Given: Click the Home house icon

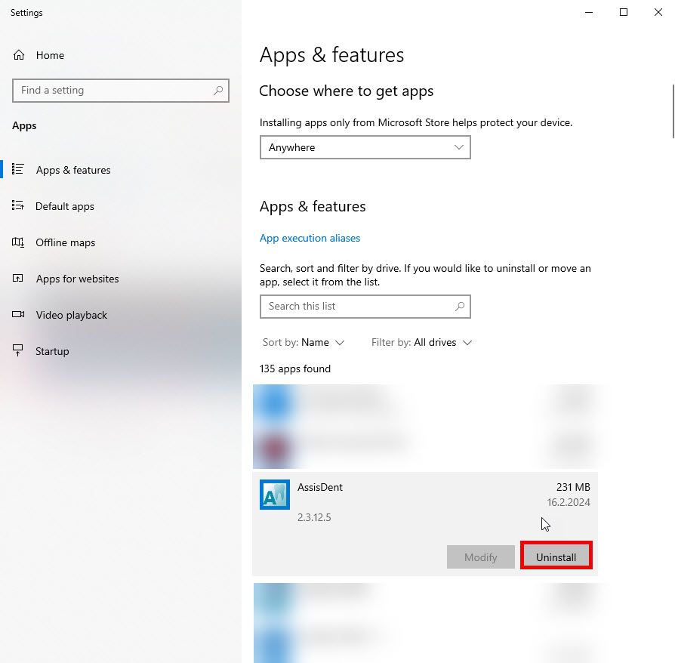Looking at the screenshot, I should tap(19, 55).
